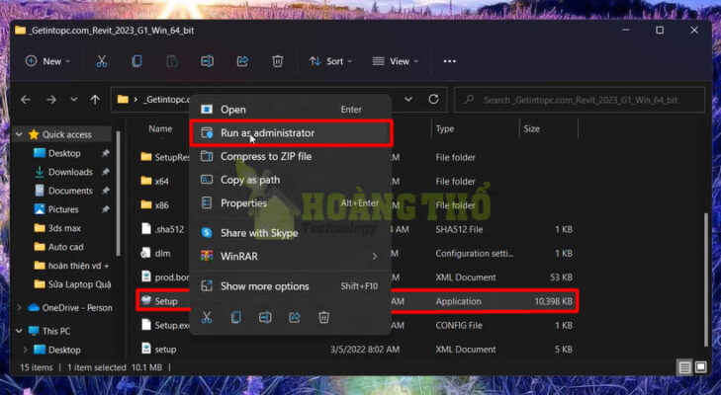721x395 pixels.
Task: Expand the This PC tree node
Action: [21, 331]
